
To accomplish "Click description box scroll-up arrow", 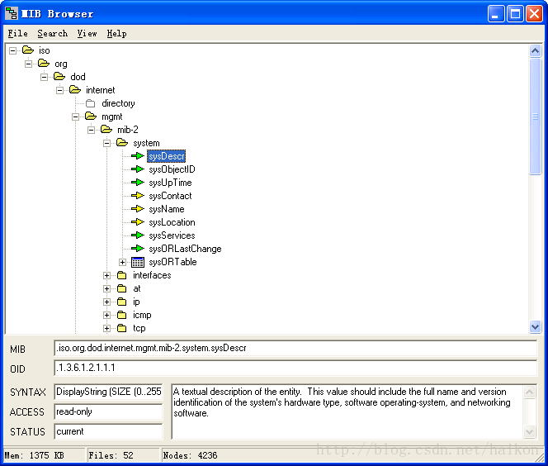I will [530, 392].
